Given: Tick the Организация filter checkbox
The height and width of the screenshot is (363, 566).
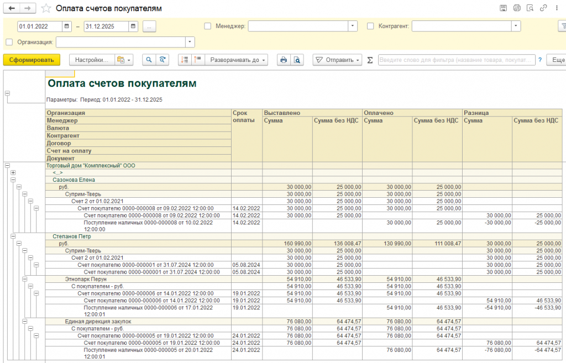Looking at the screenshot, I should pyautogui.click(x=9, y=42).
